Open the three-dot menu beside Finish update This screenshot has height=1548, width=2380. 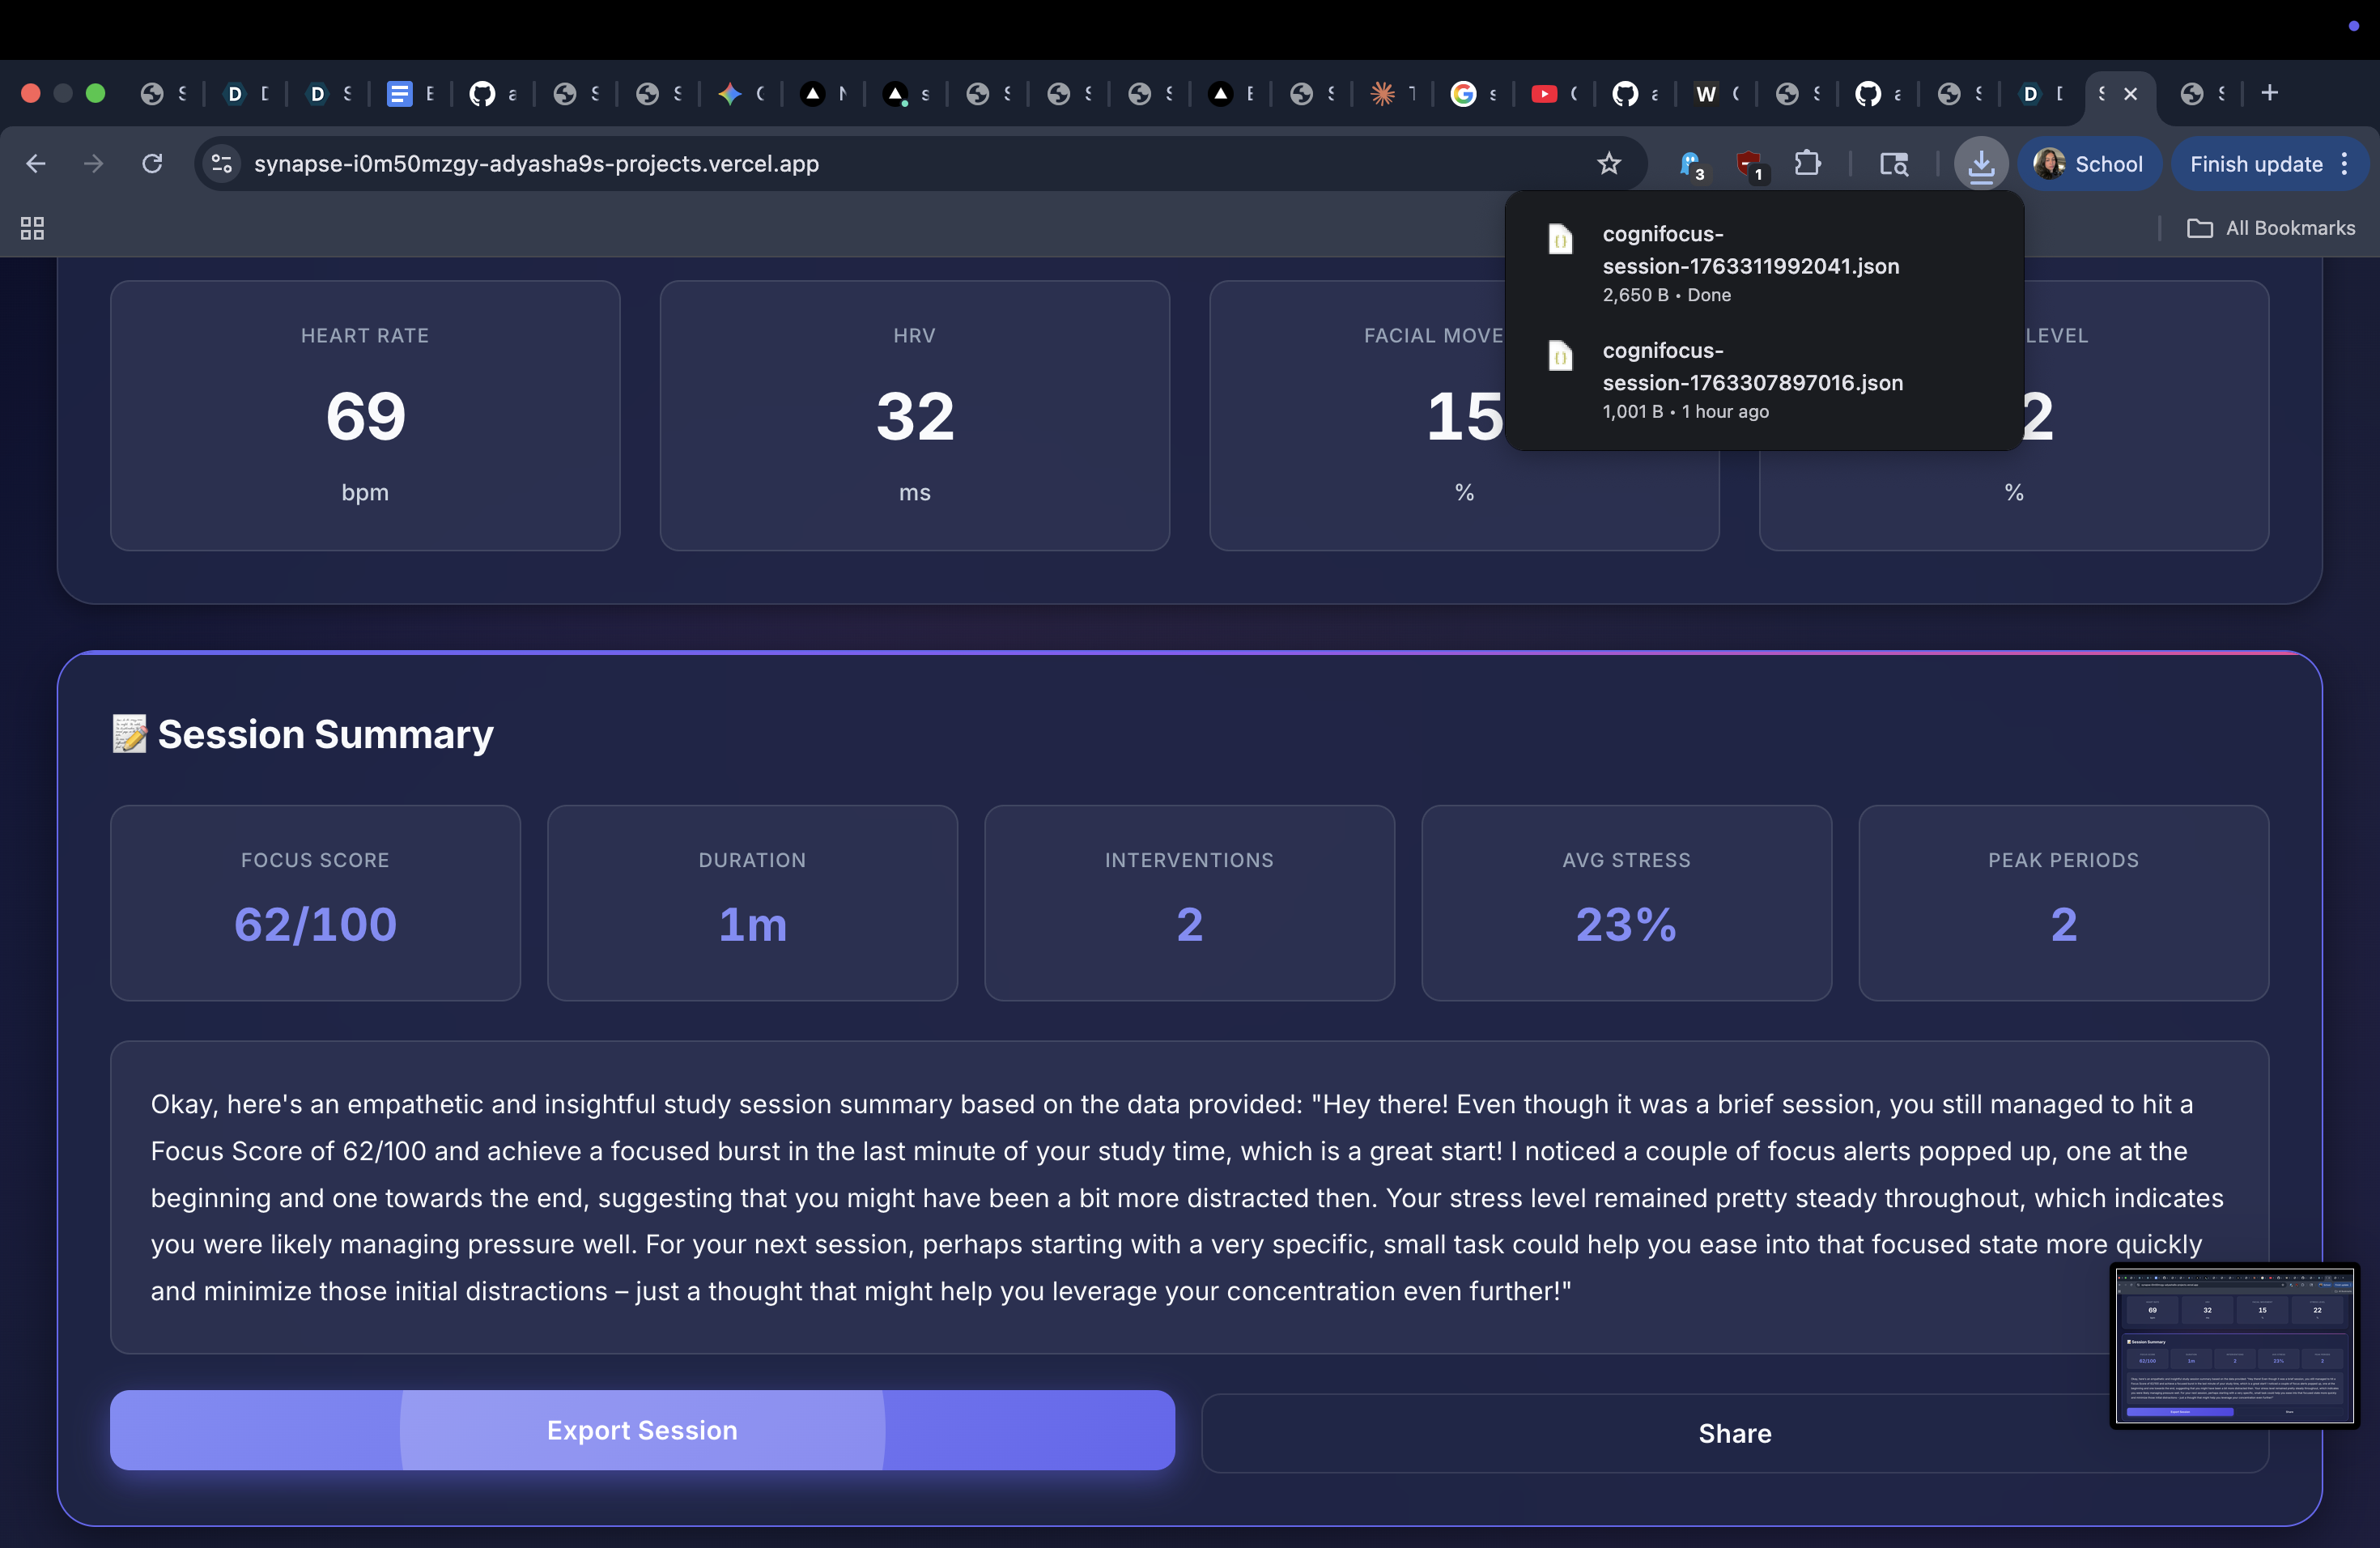pyautogui.click(x=2344, y=163)
